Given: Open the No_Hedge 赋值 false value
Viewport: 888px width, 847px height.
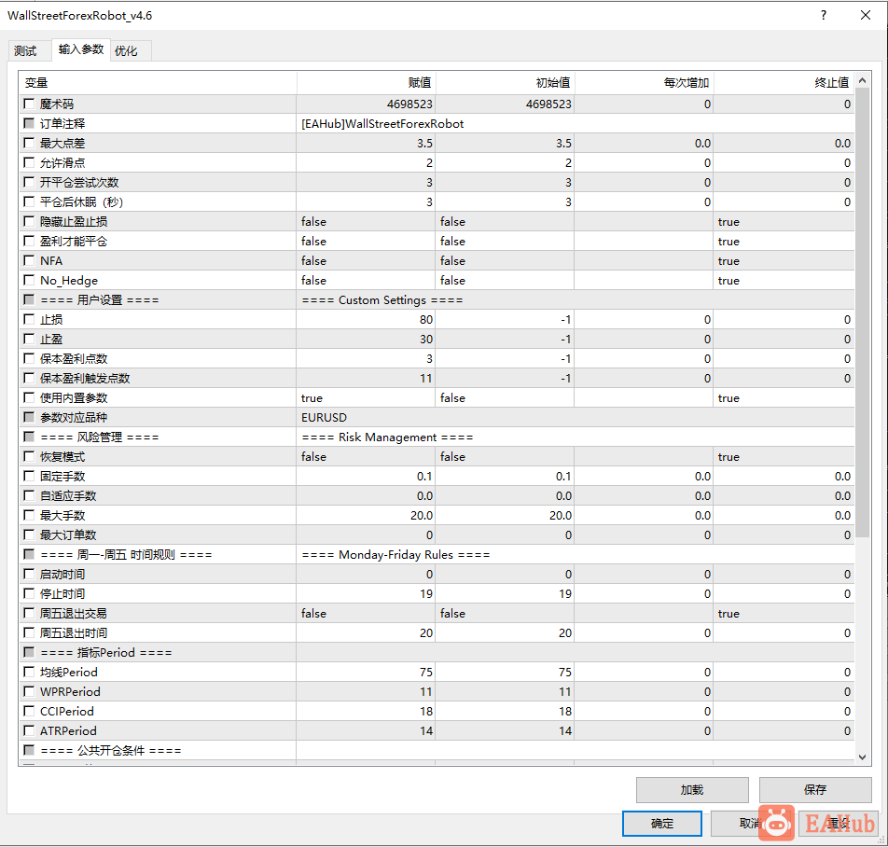Looking at the screenshot, I should (x=366, y=280).
